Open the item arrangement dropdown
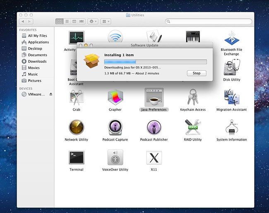The height and width of the screenshot is (213, 269). [106, 22]
